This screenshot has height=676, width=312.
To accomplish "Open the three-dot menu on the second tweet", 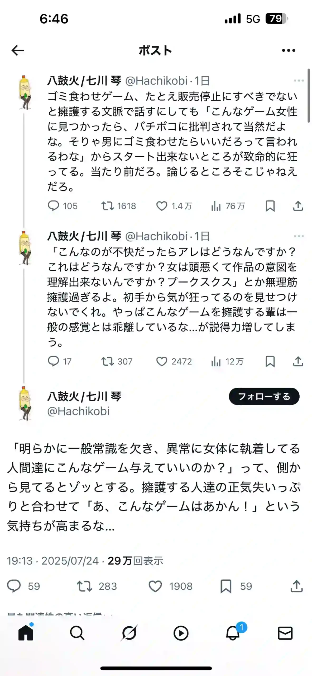I will tap(299, 236).
